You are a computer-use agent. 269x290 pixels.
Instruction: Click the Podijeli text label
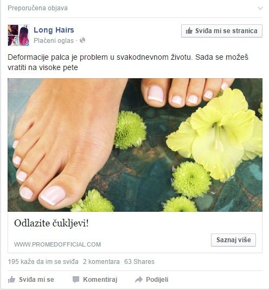[x=157, y=280]
